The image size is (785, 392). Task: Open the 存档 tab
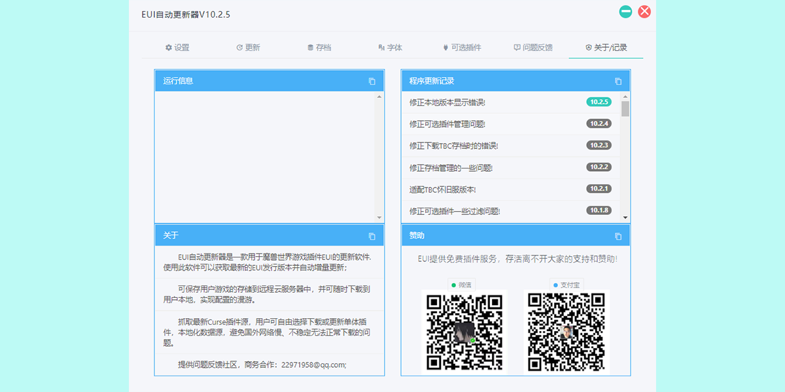pos(319,48)
